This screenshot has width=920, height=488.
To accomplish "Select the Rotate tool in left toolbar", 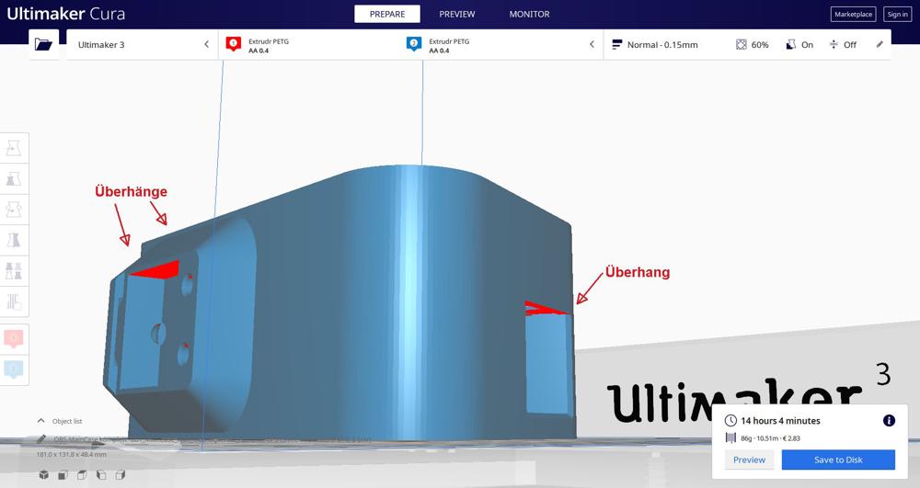I will point(14,210).
